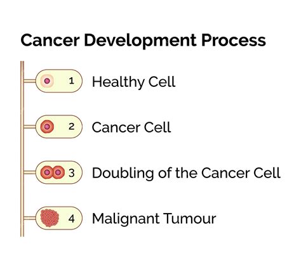Screen dimensions: 301x270
Task: Click the word 'Tumour' in step four
Action: [x=190, y=219]
